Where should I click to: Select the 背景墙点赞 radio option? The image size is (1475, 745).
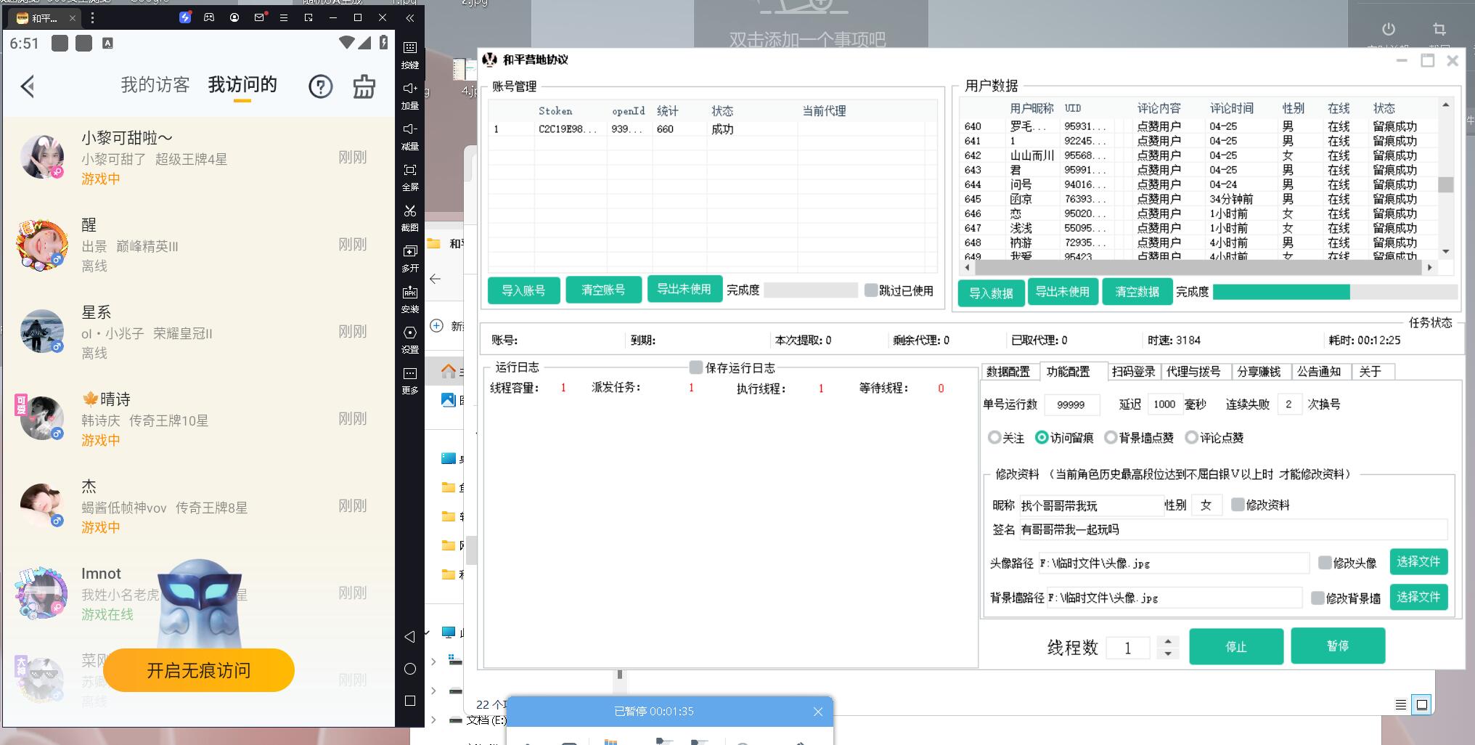click(1111, 437)
